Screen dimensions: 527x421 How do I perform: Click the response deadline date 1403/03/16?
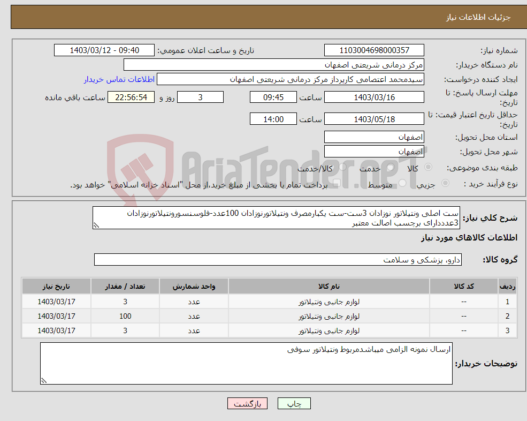(374, 97)
